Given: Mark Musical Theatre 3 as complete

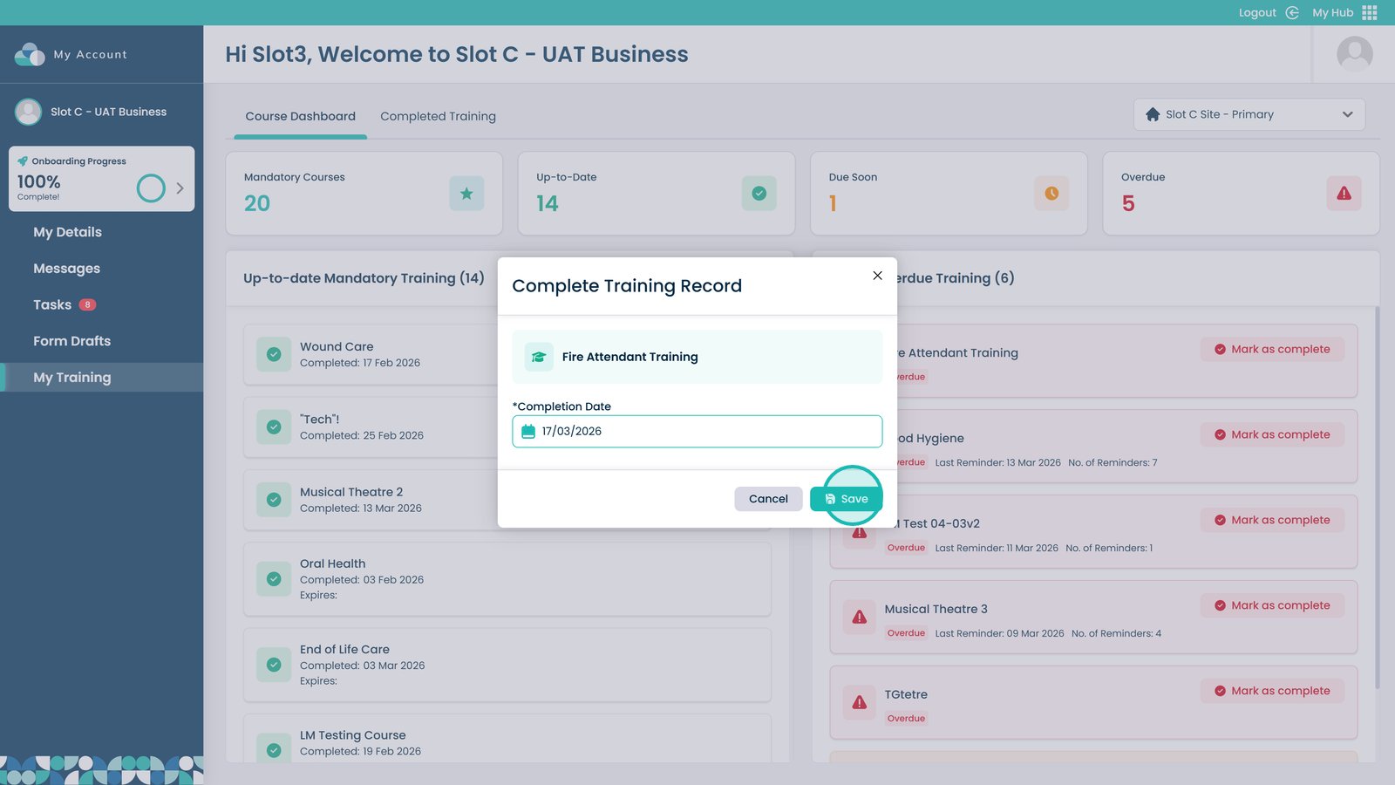Looking at the screenshot, I should pos(1272,605).
